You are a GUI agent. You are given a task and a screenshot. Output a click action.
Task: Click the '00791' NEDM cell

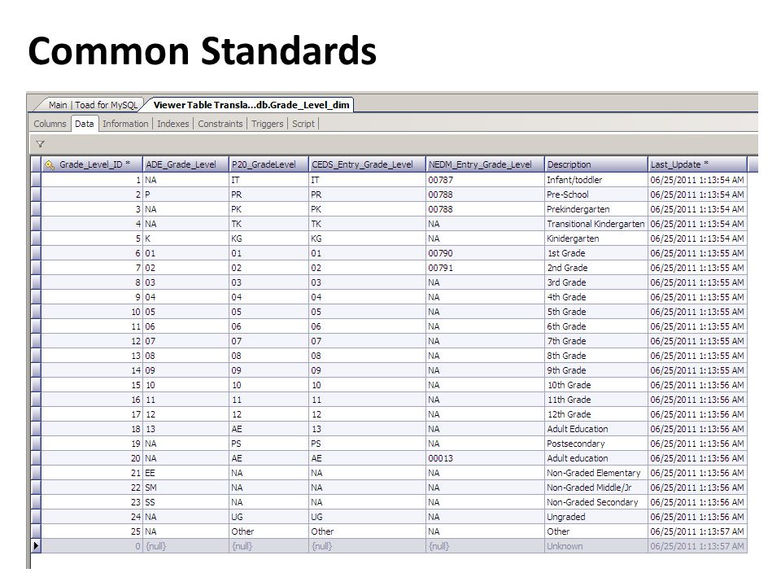(x=485, y=268)
